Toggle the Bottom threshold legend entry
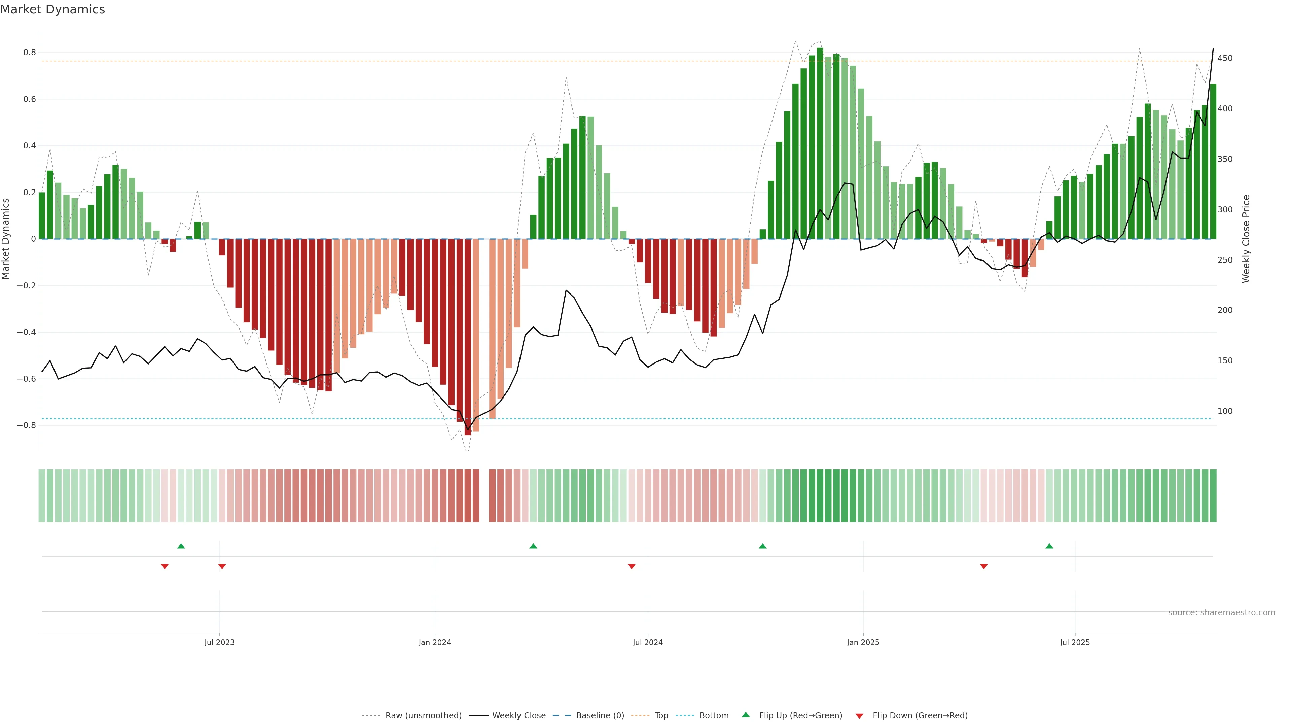 [714, 716]
